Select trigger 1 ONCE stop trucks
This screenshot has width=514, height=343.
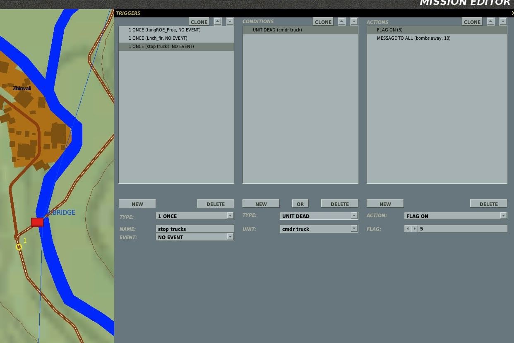176,46
